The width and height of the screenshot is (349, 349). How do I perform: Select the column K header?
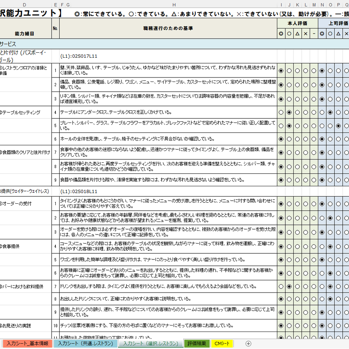pos(297,5)
